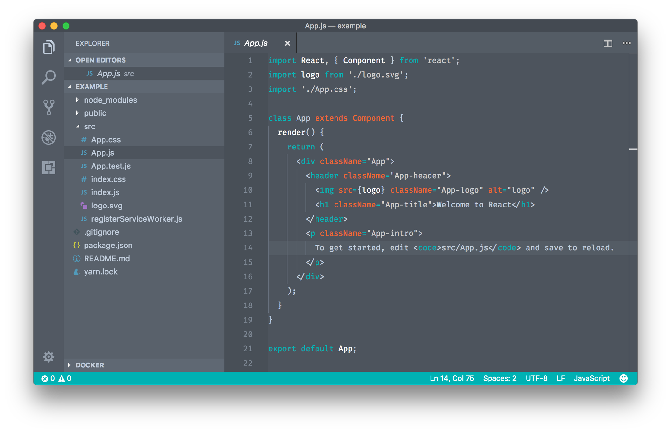This screenshot has height=433, width=671.
Task: Open the Debug view bug icon
Action: 48,137
